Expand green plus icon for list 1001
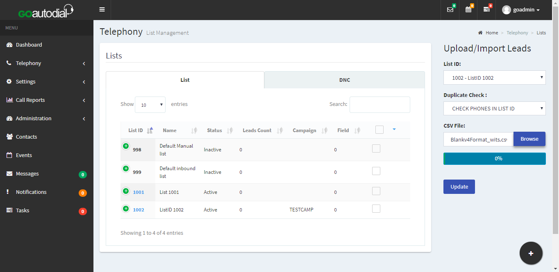Screen dimensions: 559x272 [x=126, y=191]
